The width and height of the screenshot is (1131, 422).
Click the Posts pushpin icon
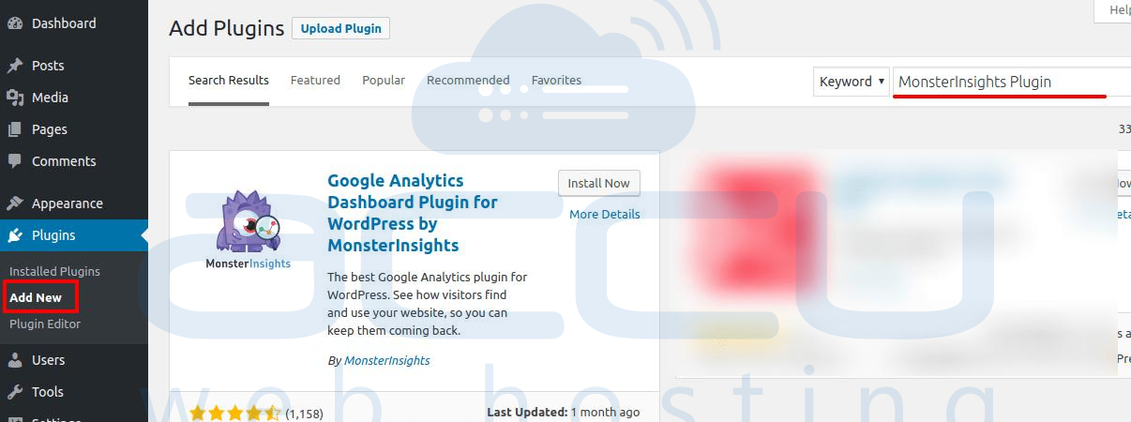coord(15,66)
